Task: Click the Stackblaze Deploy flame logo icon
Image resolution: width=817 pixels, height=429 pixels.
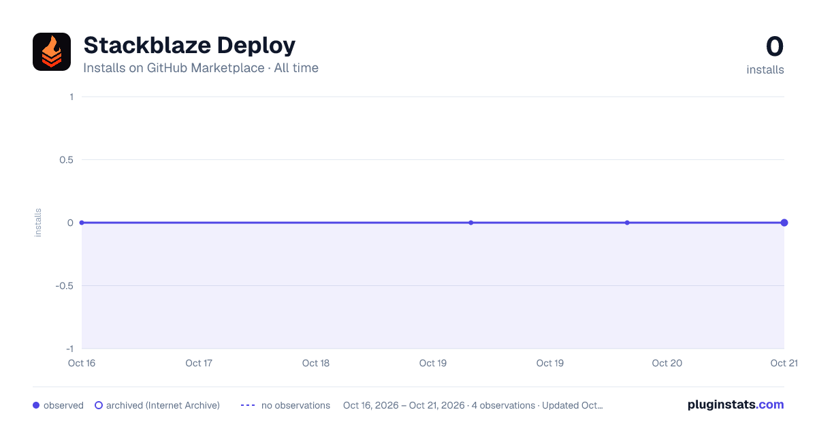Action: click(x=52, y=52)
